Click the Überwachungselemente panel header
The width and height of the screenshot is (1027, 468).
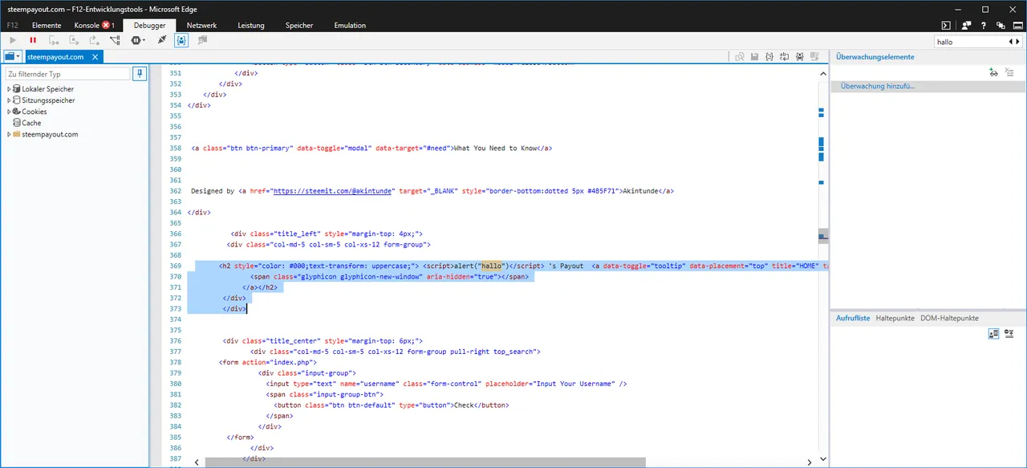click(x=875, y=57)
